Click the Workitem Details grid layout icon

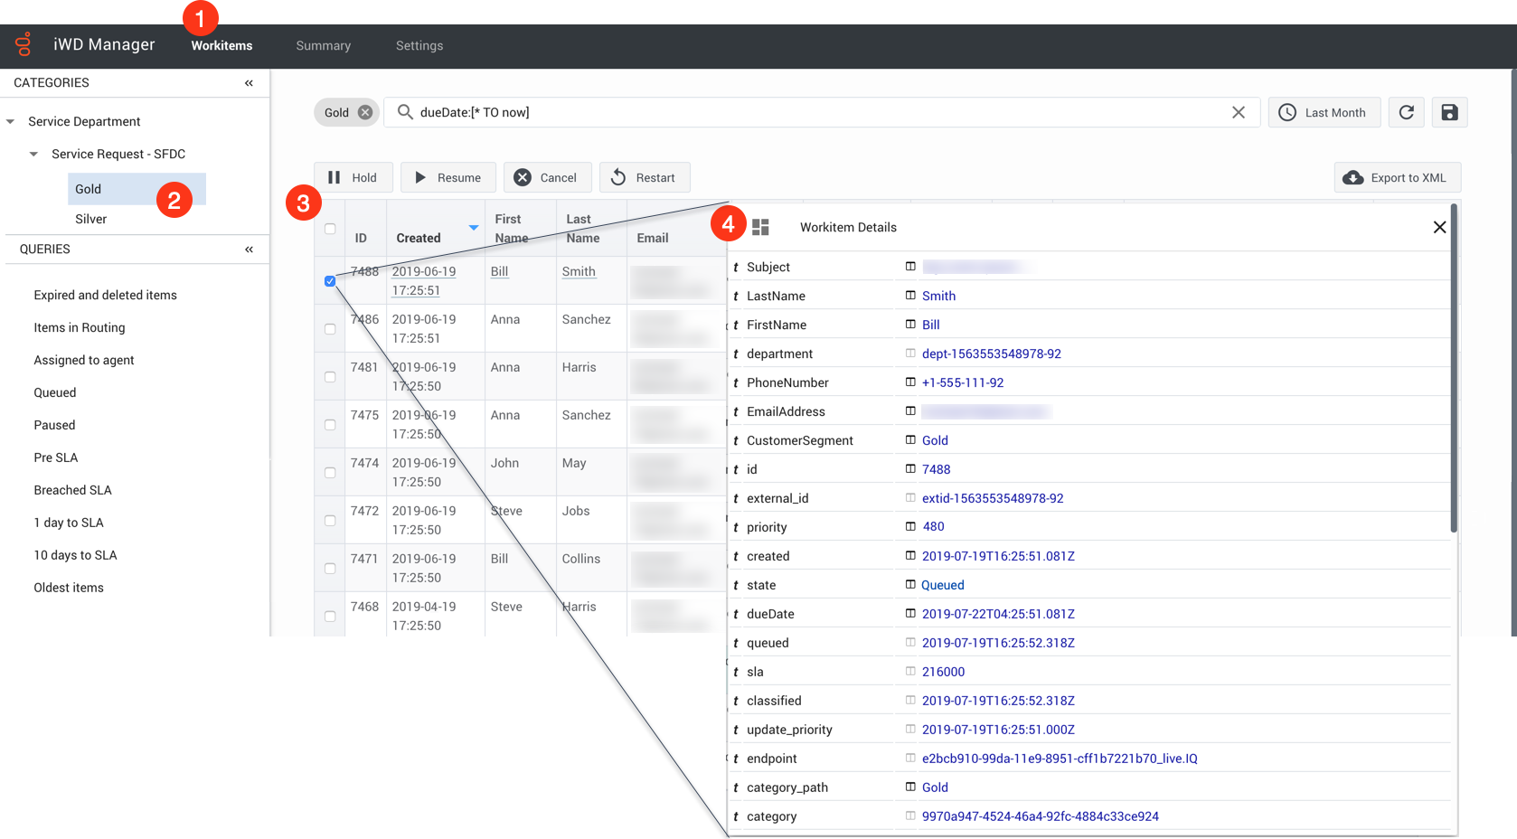[760, 227]
